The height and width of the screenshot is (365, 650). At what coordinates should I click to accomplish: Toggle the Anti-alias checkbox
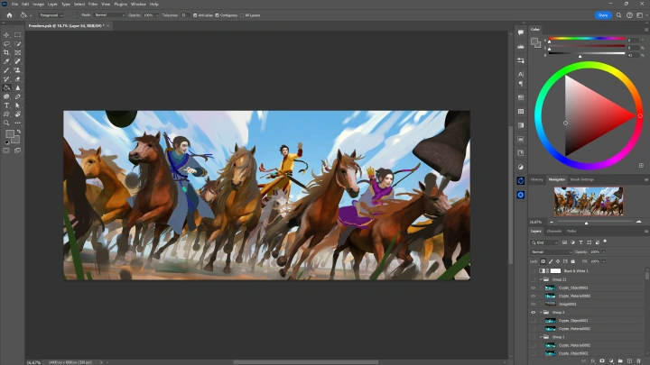point(195,15)
